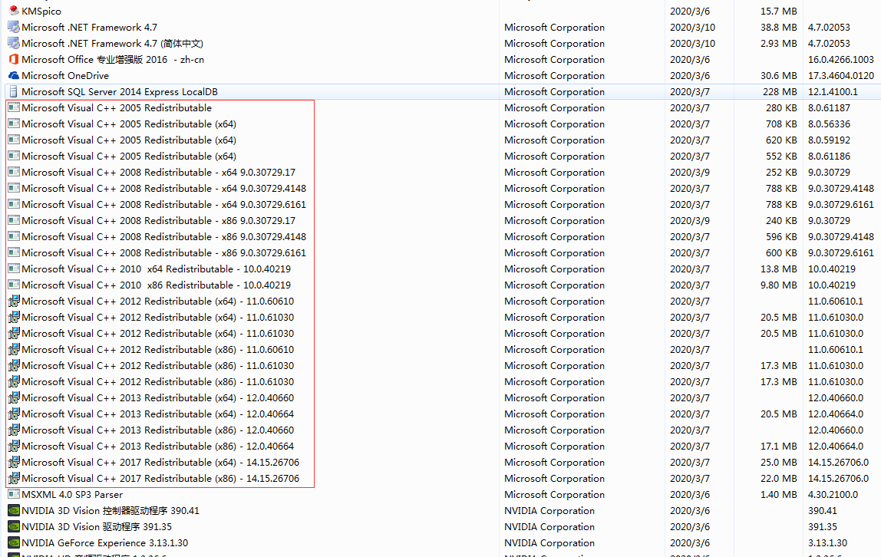This screenshot has width=881, height=557.
Task: Click icon of Visual C++ 2013 (x86) 12.0.40664
Action: pyautogui.click(x=14, y=446)
